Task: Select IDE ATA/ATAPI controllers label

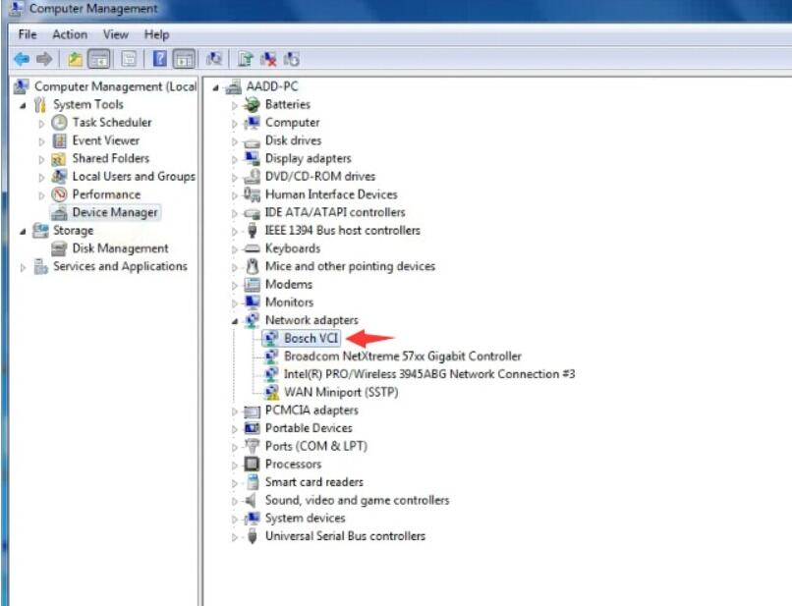Action: [335, 212]
